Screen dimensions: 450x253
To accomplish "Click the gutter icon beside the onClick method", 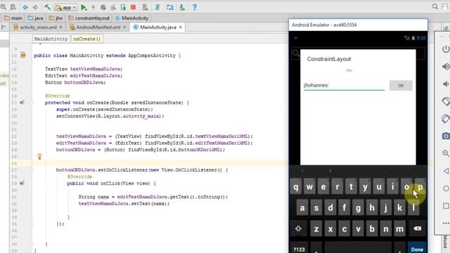I will click(x=22, y=183).
